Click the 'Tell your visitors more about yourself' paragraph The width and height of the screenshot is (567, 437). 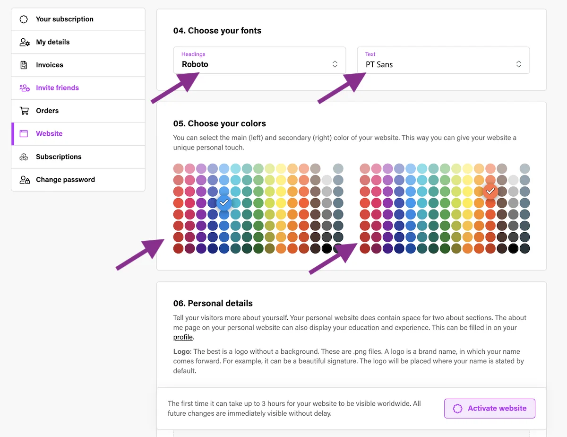[x=350, y=327]
